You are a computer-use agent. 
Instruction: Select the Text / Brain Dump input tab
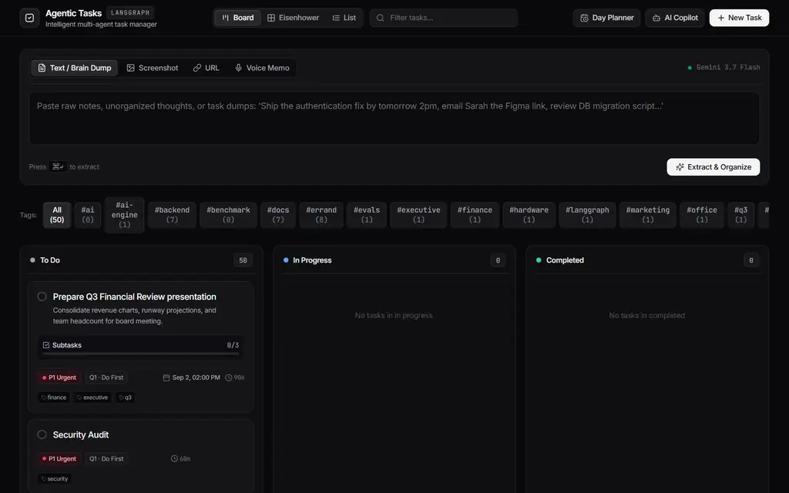[75, 68]
